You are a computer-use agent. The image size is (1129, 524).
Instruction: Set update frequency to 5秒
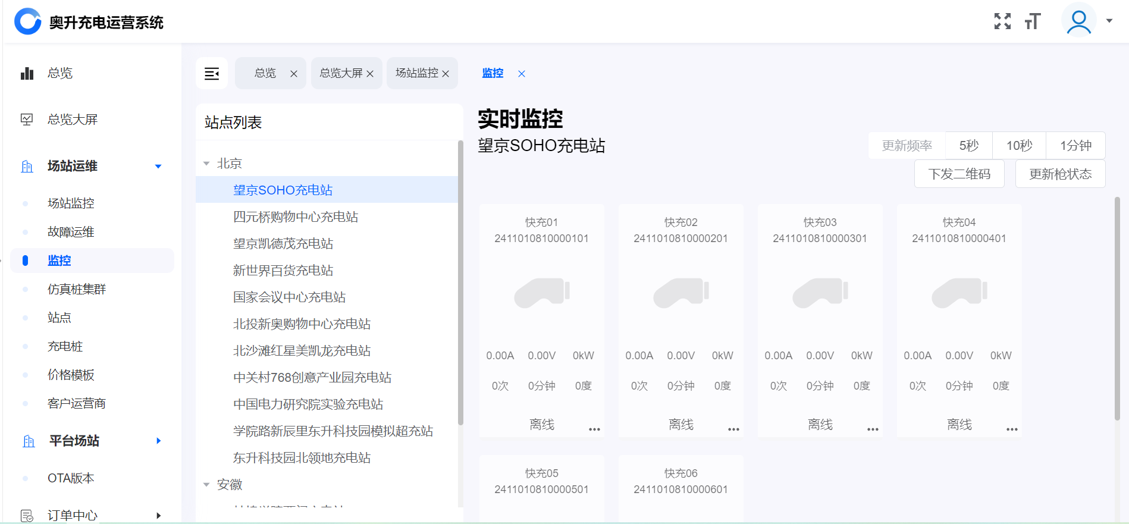[968, 146]
